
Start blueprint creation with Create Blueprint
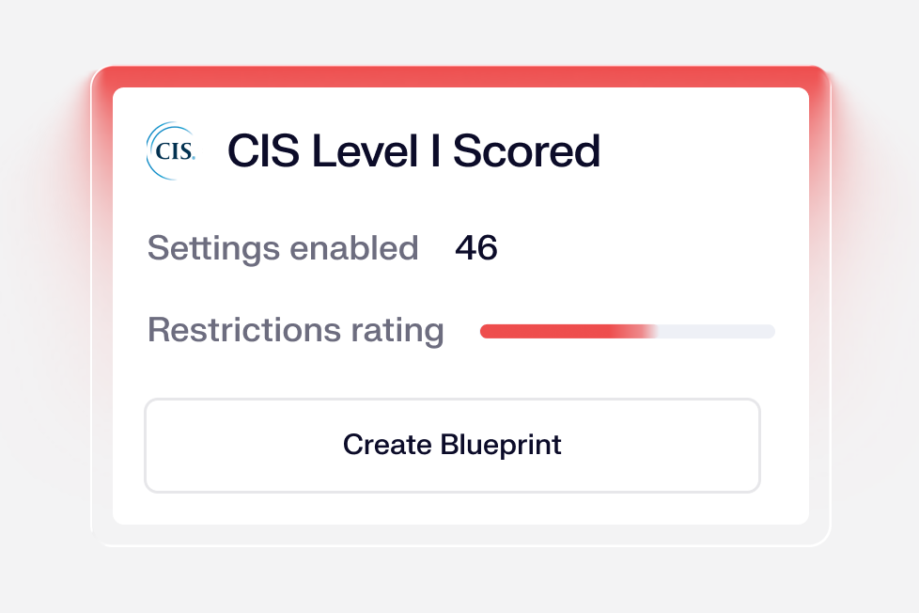pos(452,445)
